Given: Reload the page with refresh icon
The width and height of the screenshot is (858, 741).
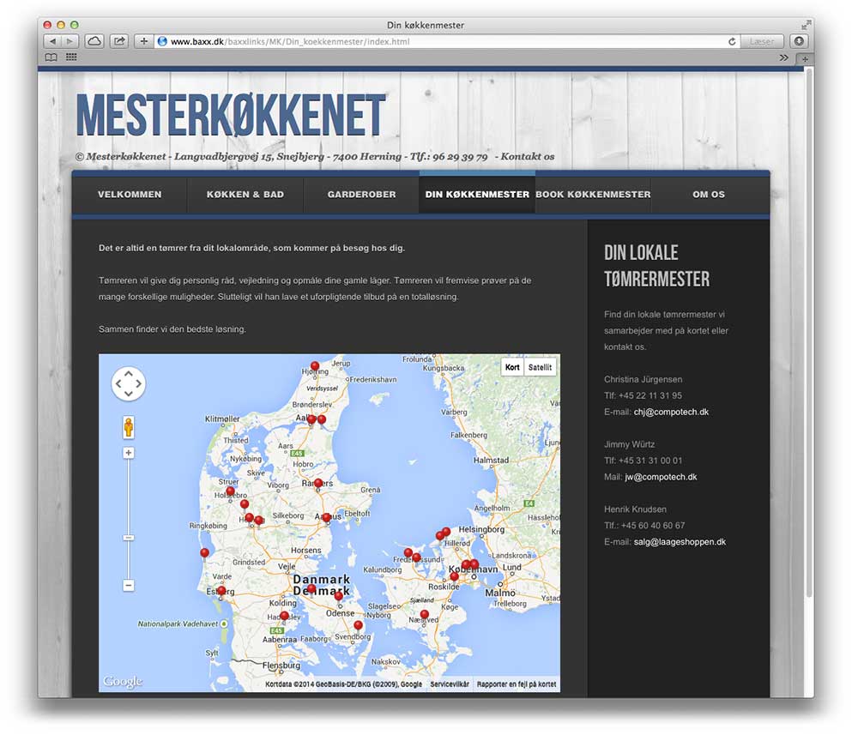Looking at the screenshot, I should pos(732,41).
